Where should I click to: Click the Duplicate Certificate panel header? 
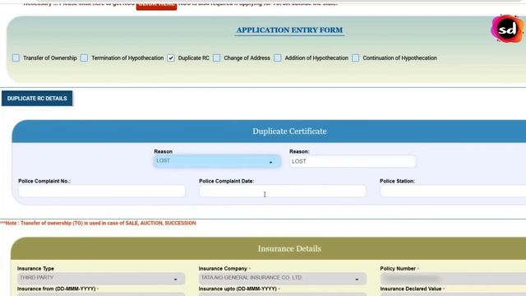coord(269,132)
